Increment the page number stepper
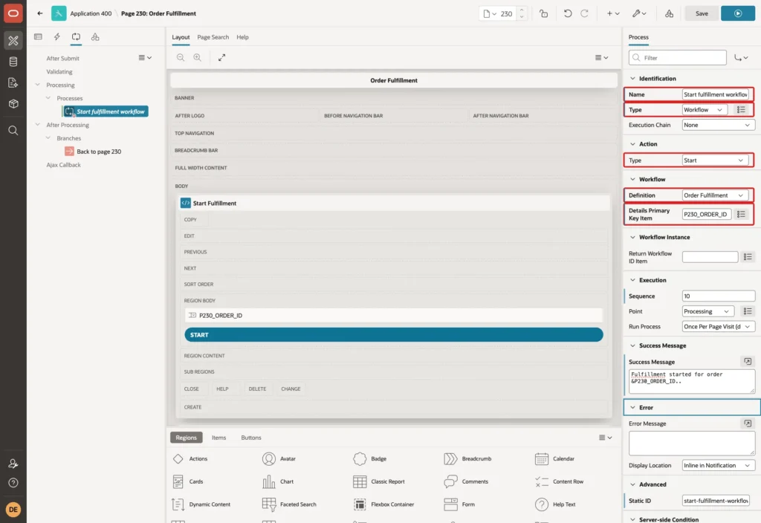The image size is (761, 523). tap(522, 10)
